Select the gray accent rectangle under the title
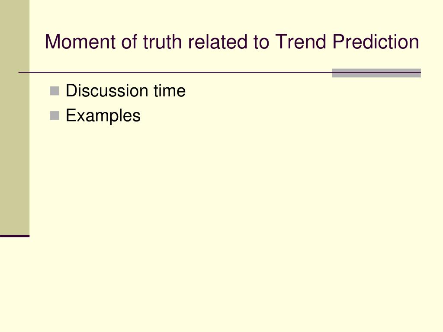Screen dimensions: 443x332 pyautogui.click(x=376, y=73)
